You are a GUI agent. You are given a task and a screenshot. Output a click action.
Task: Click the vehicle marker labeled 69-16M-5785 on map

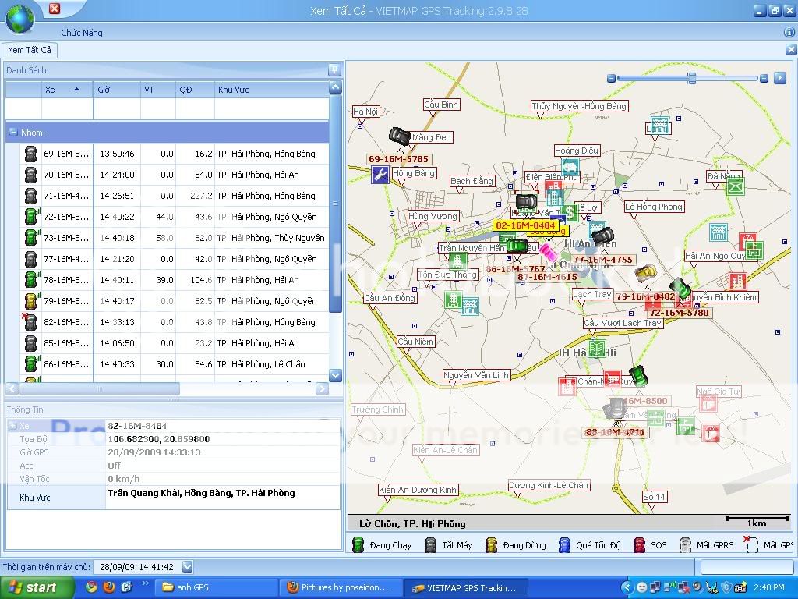400,137
